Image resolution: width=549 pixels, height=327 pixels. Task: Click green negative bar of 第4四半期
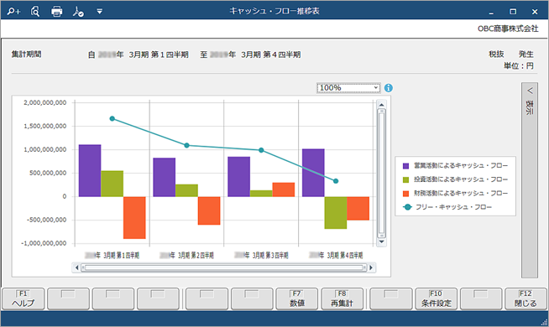click(336, 213)
